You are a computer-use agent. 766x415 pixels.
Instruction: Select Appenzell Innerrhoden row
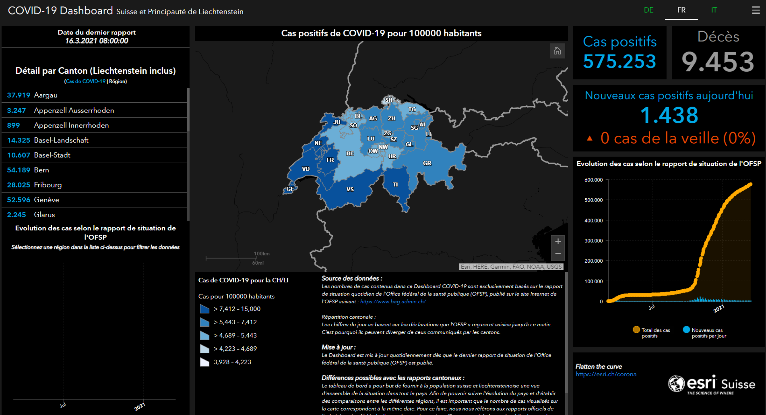pos(94,125)
